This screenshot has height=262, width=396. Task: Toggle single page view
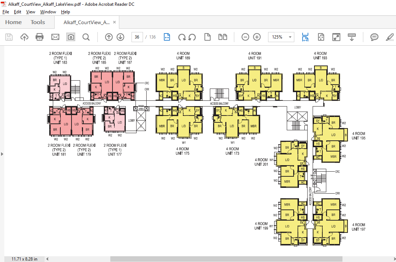coord(207,37)
